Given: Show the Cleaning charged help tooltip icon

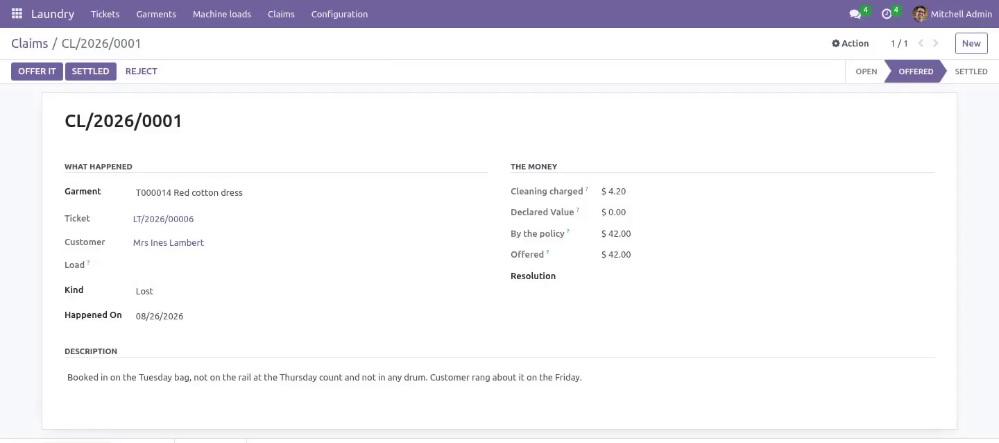Looking at the screenshot, I should (586, 189).
